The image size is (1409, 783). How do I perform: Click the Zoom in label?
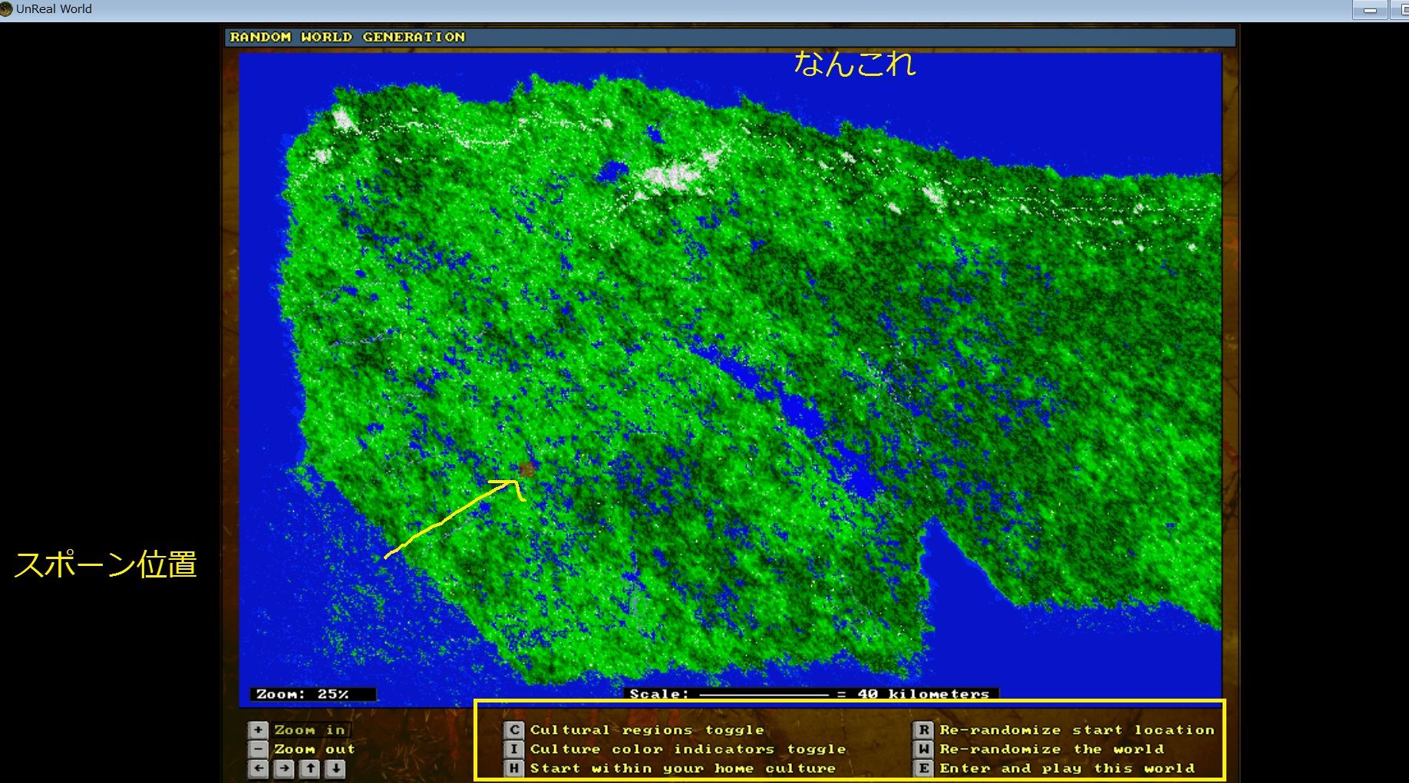pyautogui.click(x=309, y=730)
